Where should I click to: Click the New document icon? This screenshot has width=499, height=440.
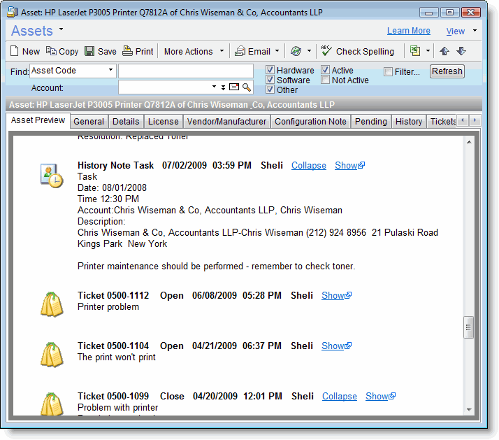click(15, 51)
